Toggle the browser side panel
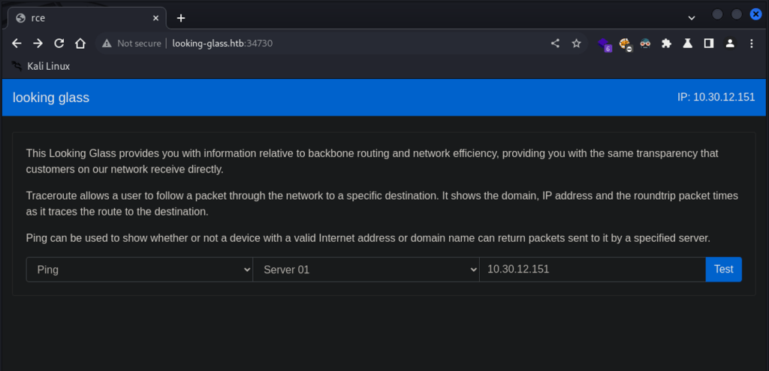Viewport: 769px width, 371px height. point(708,44)
